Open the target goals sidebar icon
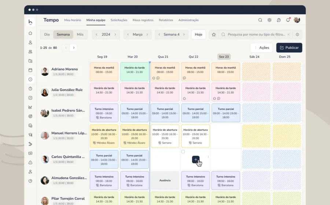This screenshot has width=330, height=205. pyautogui.click(x=30, y=116)
